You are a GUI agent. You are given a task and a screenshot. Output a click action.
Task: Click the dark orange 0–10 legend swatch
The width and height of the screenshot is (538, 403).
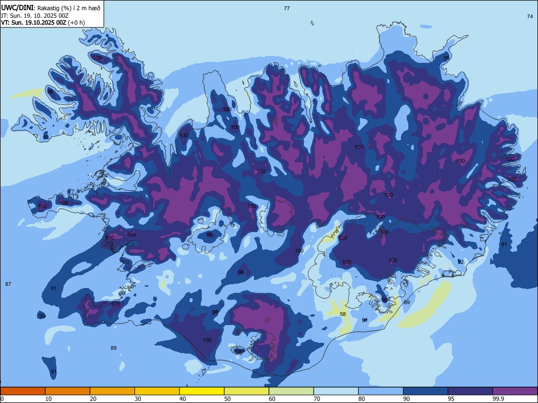(23, 391)
